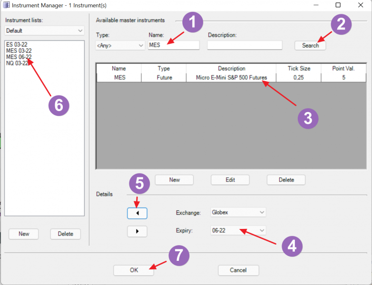Select the MES name cell in table

(119, 77)
